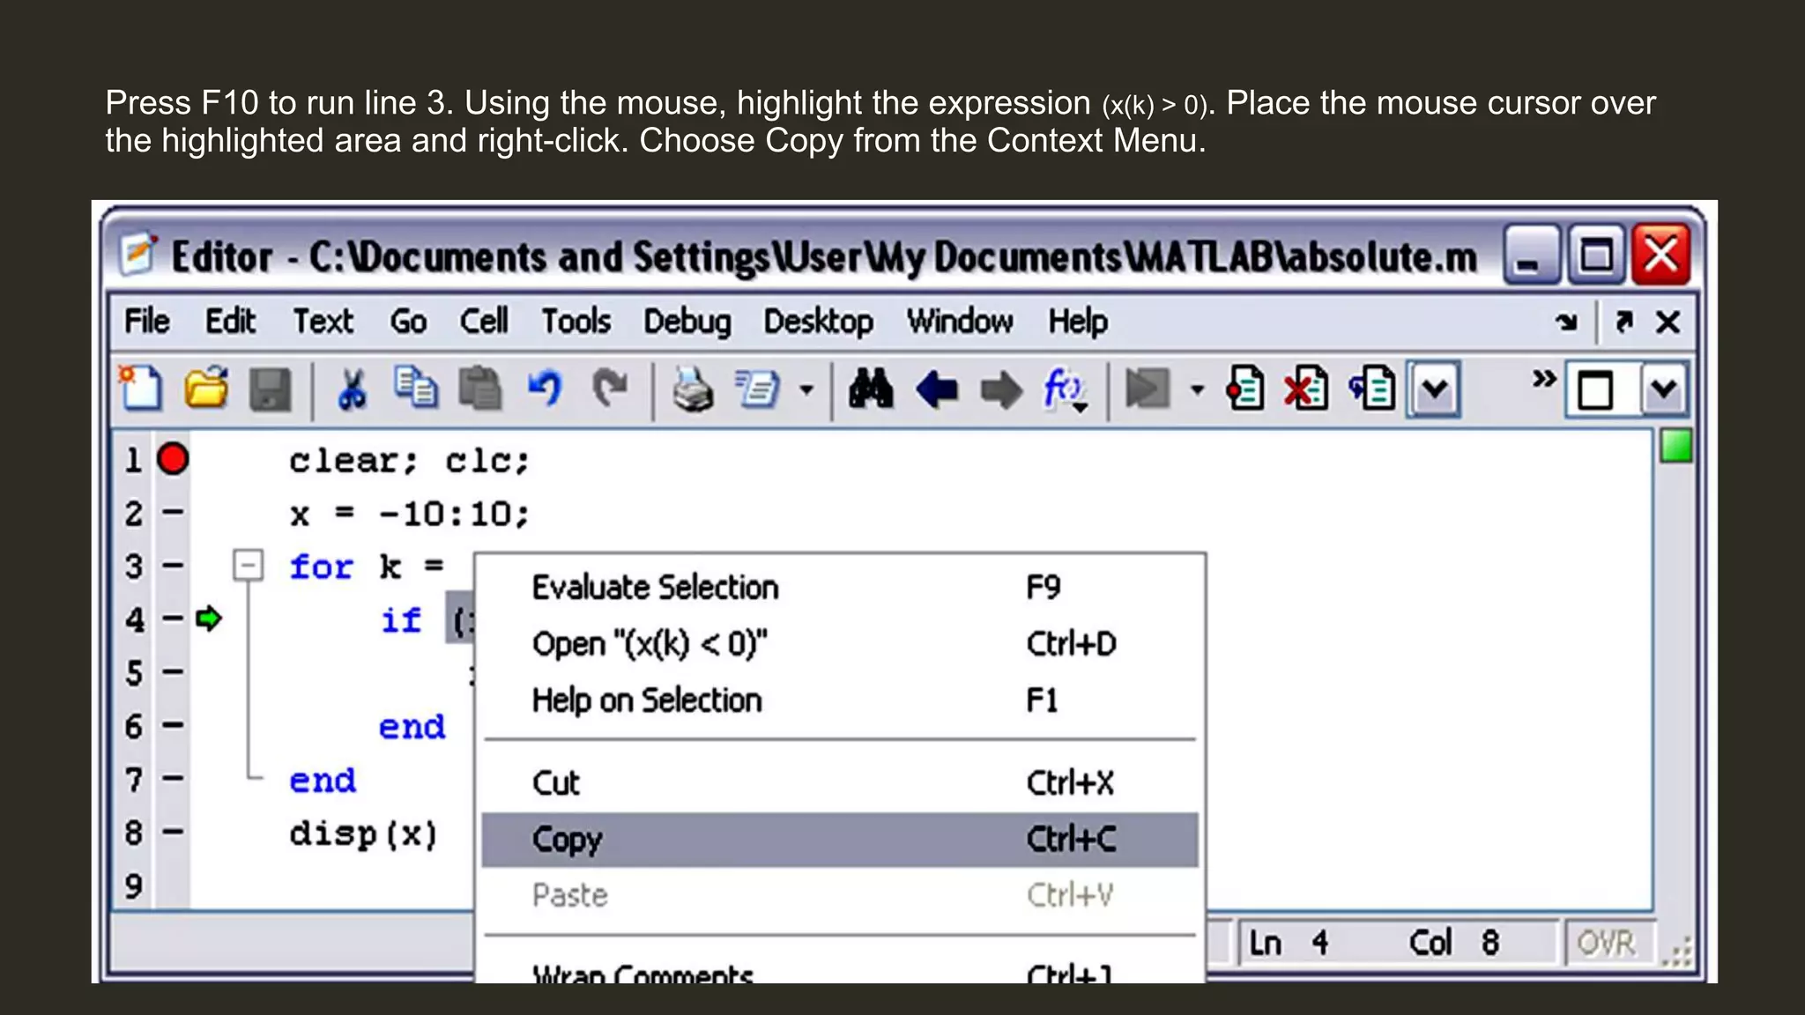Open the dropdown next to the Step icon
This screenshot has width=1805, height=1015.
[1434, 389]
